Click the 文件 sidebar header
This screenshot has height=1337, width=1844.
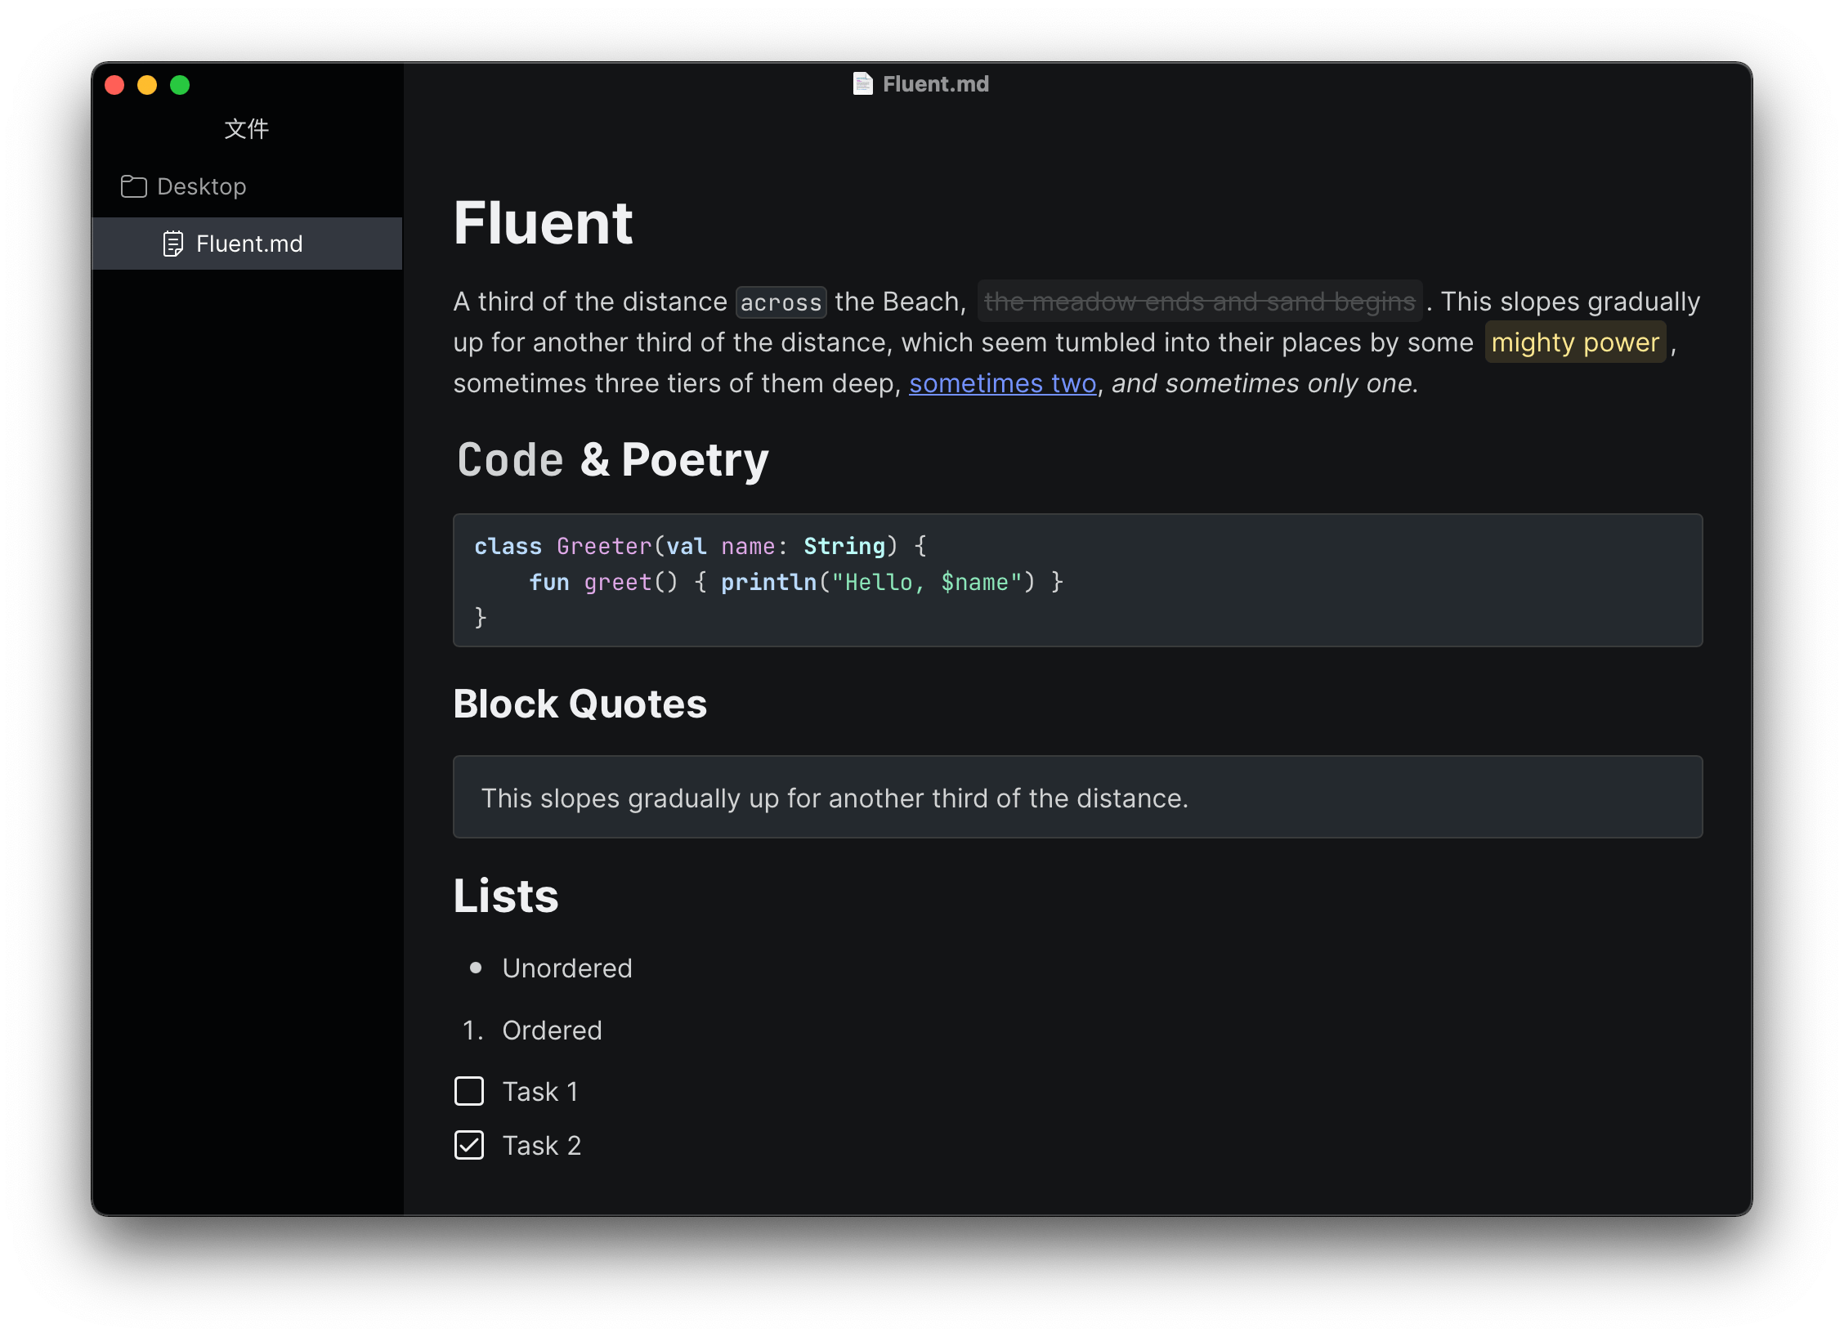click(x=247, y=129)
